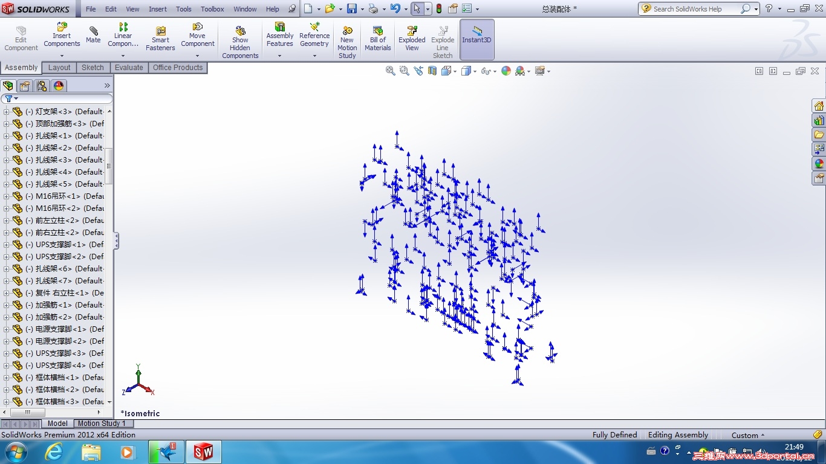Switch to the Office Products tab

178,68
